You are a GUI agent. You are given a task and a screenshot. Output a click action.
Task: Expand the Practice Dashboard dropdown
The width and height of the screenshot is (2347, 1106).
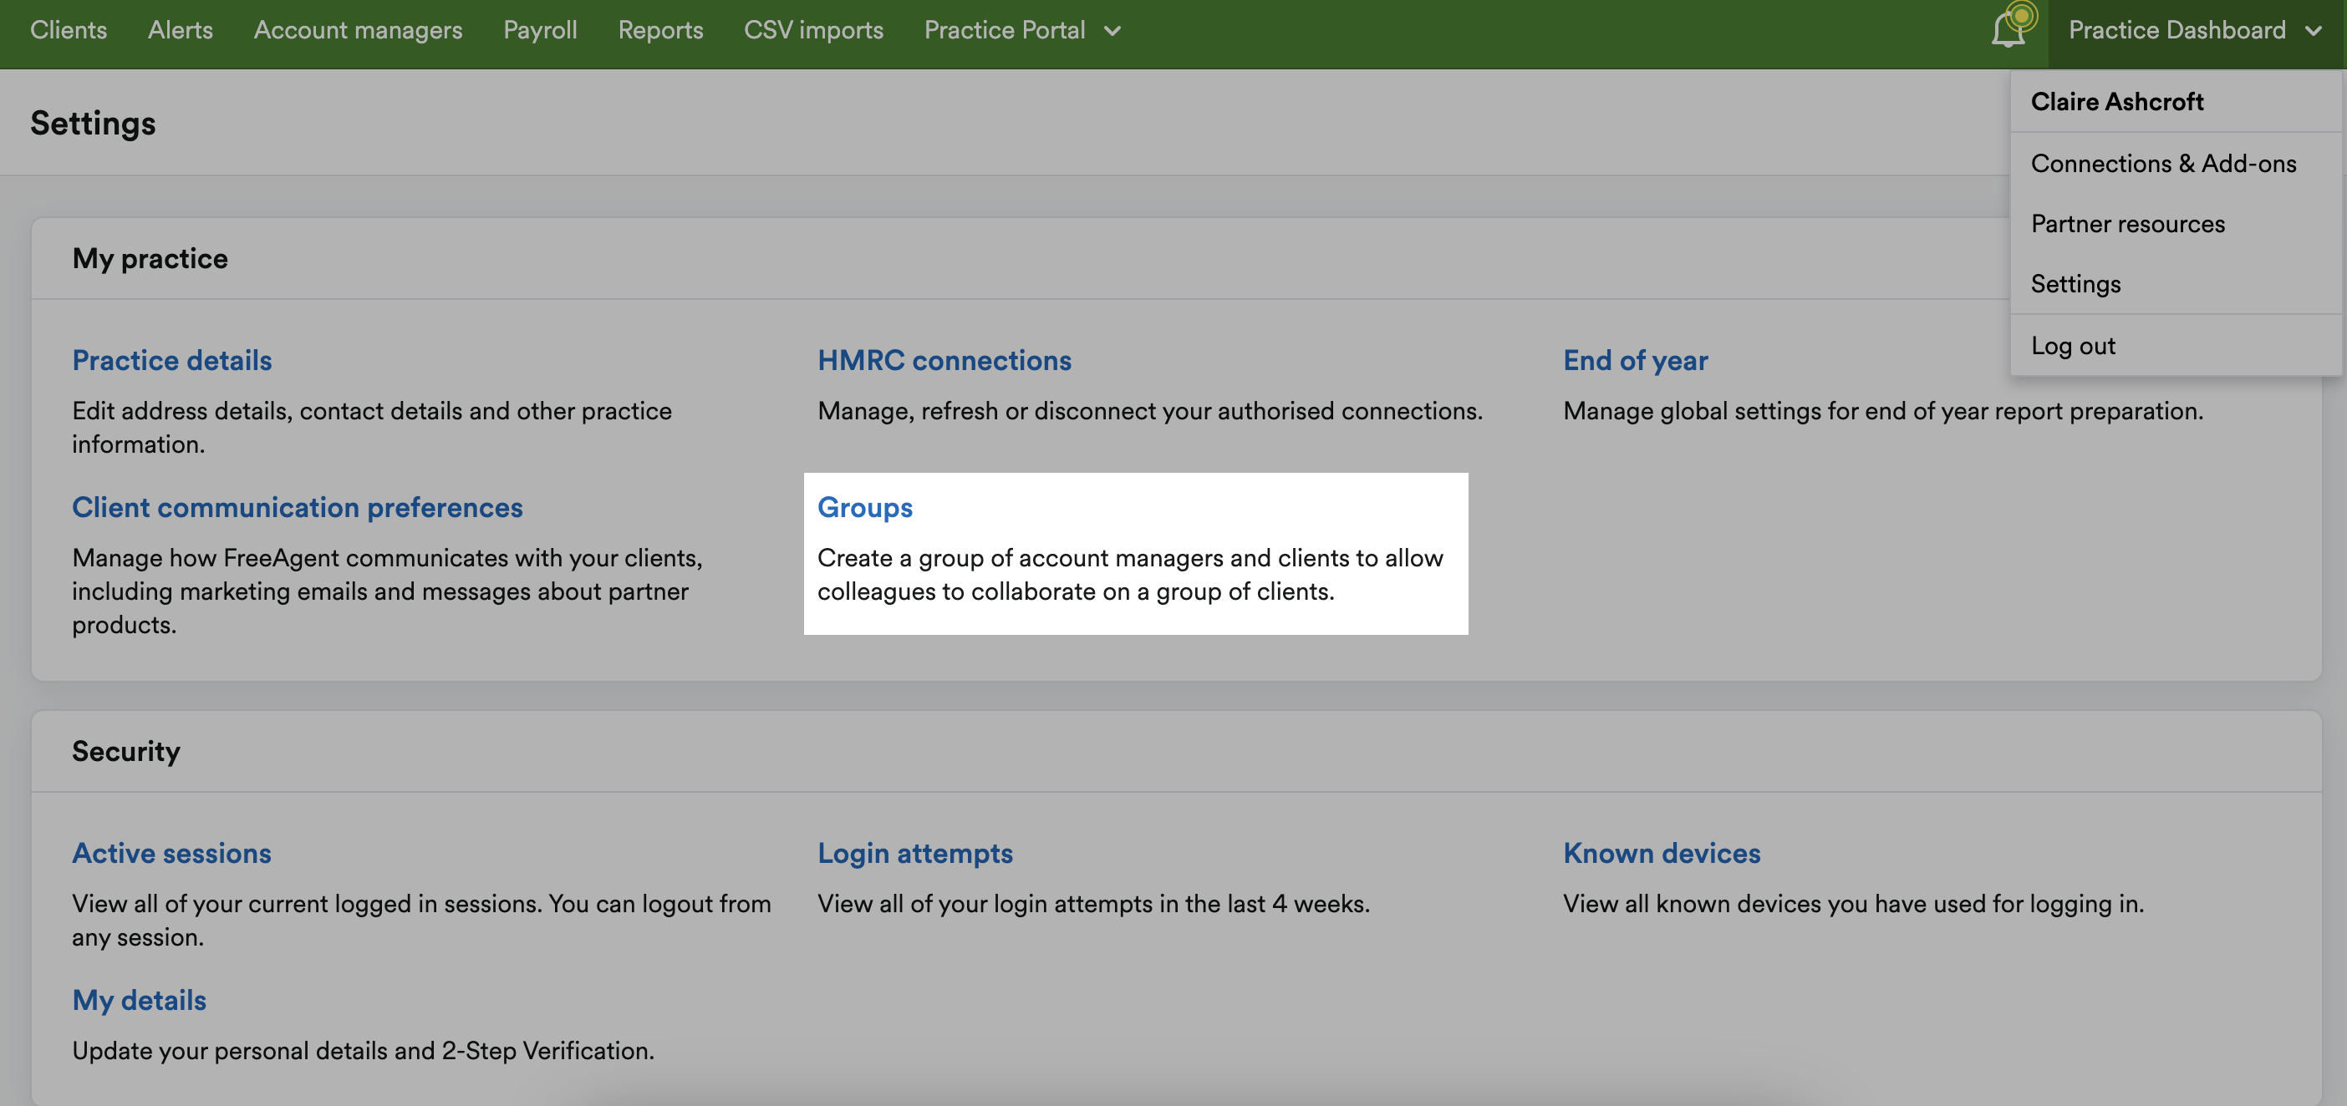[2176, 30]
